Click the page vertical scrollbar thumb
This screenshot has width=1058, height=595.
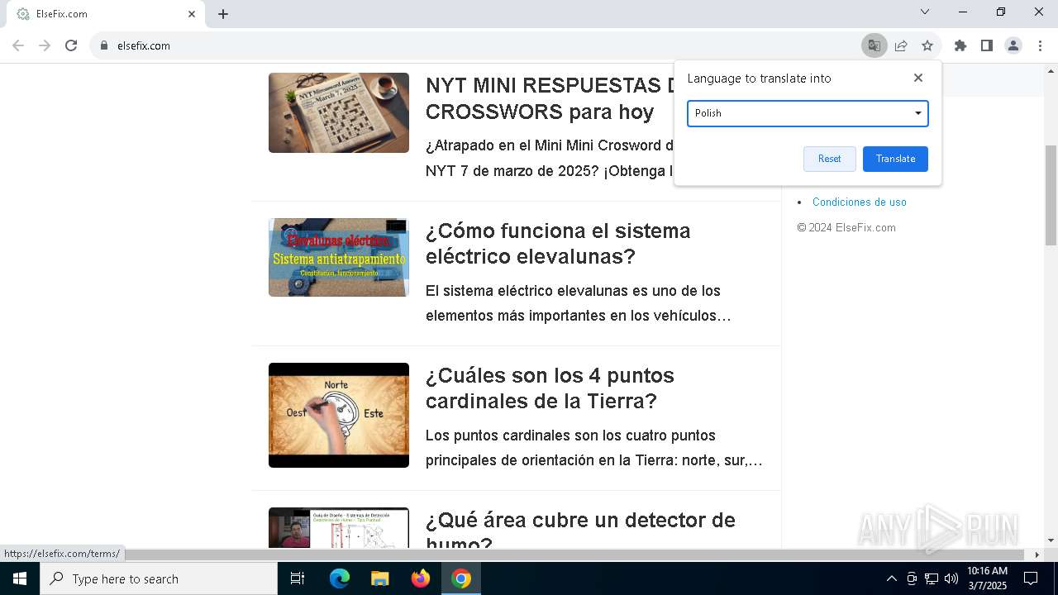point(1051,195)
